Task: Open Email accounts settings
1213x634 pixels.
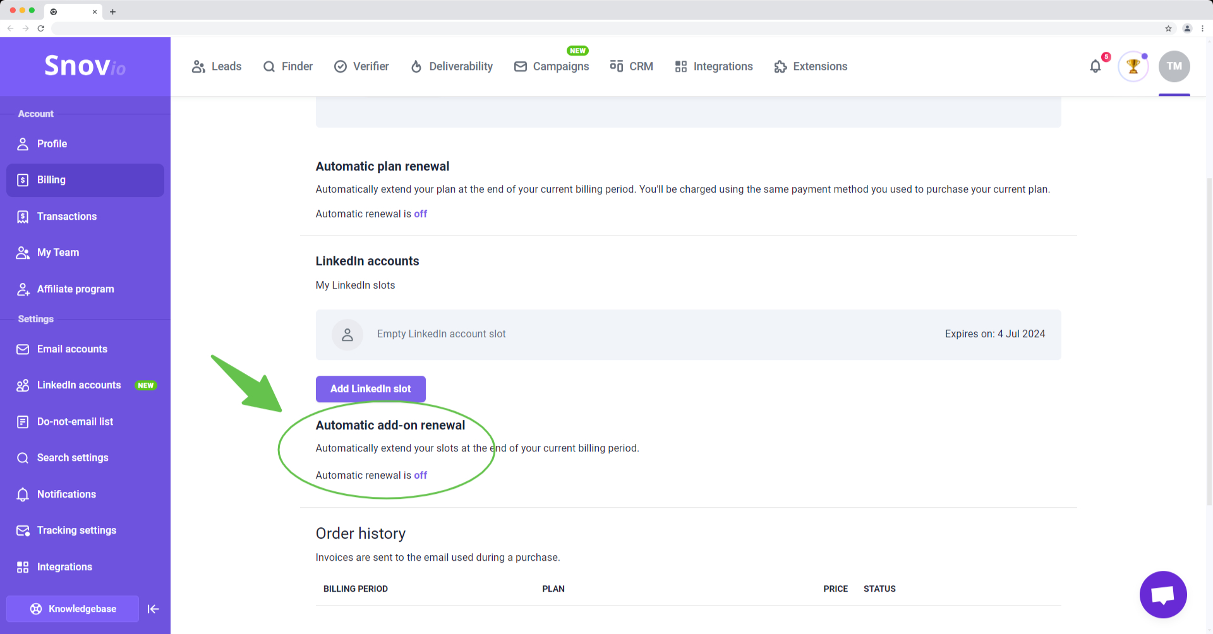Action: [x=85, y=349]
